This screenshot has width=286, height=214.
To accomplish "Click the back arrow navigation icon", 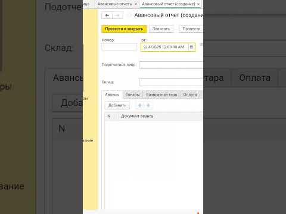I will 107,15.
